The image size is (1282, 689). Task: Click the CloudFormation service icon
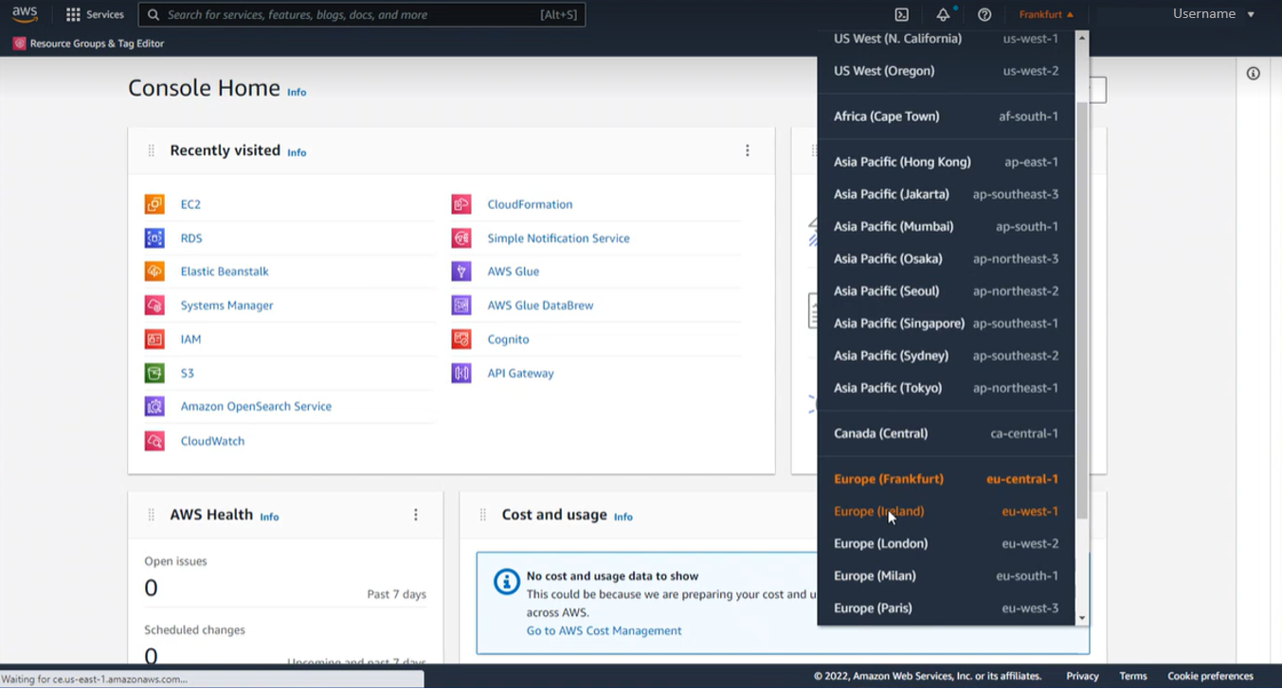(461, 204)
